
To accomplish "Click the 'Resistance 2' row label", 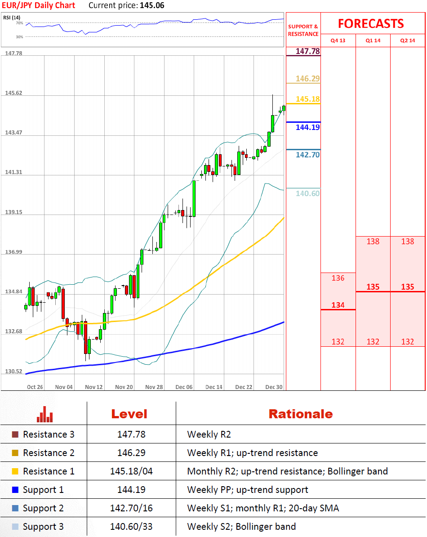I will point(49,453).
